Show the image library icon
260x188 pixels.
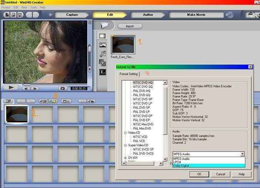[103, 45]
